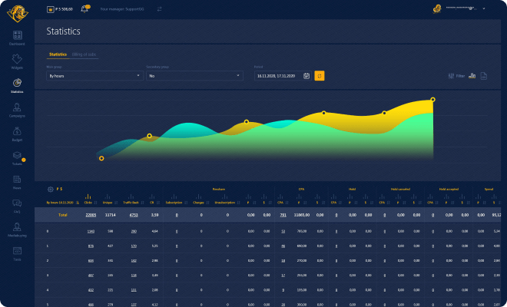Image resolution: width=507 pixels, height=307 pixels.
Task: Switch to the Statistics tab
Action: tap(58, 54)
